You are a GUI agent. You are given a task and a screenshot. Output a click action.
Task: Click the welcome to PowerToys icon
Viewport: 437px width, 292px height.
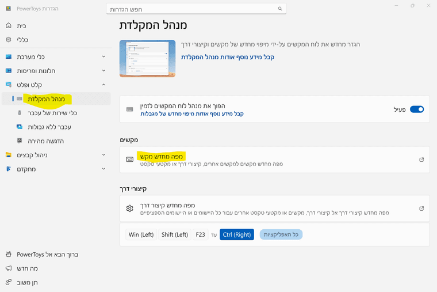coord(9,254)
